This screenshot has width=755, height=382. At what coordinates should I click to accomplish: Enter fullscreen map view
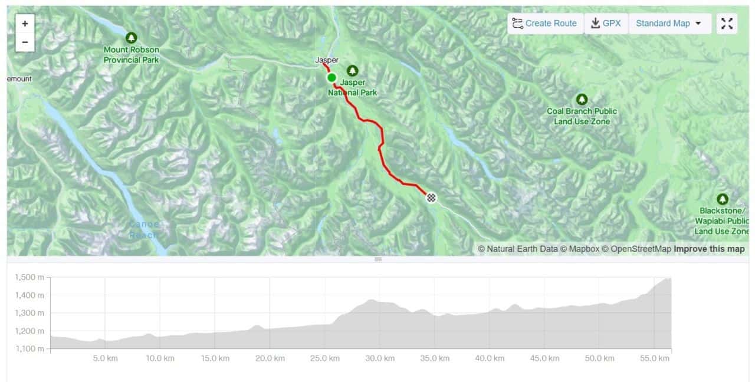727,24
